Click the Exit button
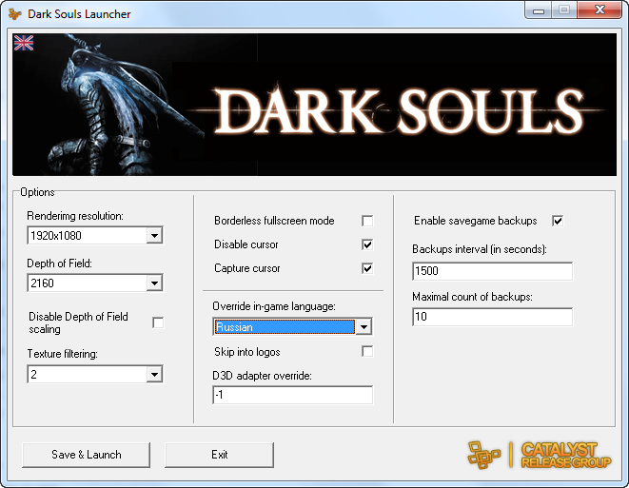 (220, 455)
